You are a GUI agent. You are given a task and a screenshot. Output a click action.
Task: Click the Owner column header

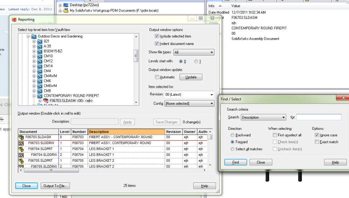tap(190, 132)
